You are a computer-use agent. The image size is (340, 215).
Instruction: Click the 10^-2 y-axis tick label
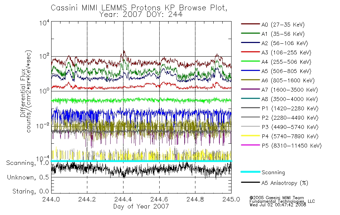[x=43, y=126]
